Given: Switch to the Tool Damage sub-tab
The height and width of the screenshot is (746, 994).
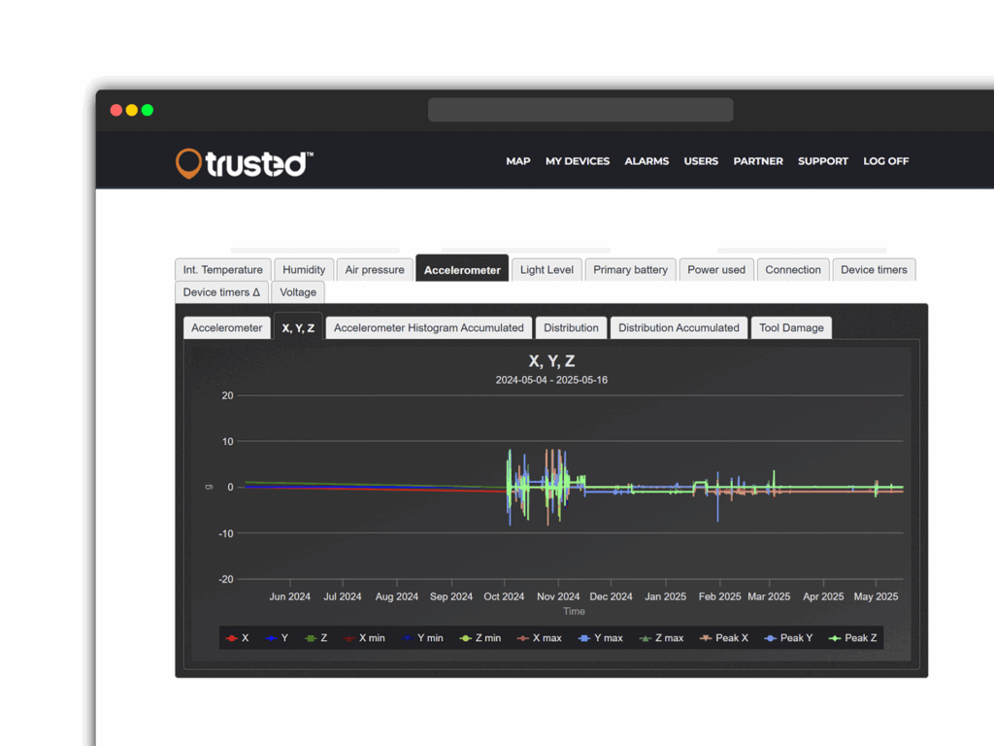Looking at the screenshot, I should (x=790, y=328).
